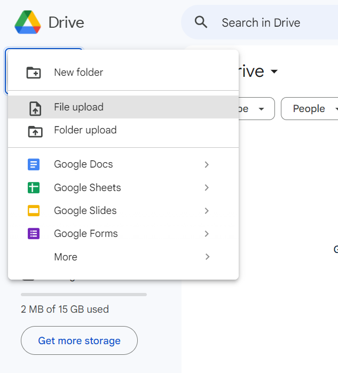Expand the Google Docs submenu arrow

pyautogui.click(x=207, y=164)
